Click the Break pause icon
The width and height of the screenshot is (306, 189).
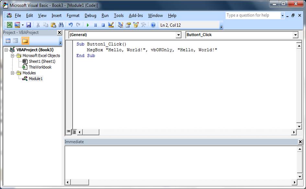point(96,25)
